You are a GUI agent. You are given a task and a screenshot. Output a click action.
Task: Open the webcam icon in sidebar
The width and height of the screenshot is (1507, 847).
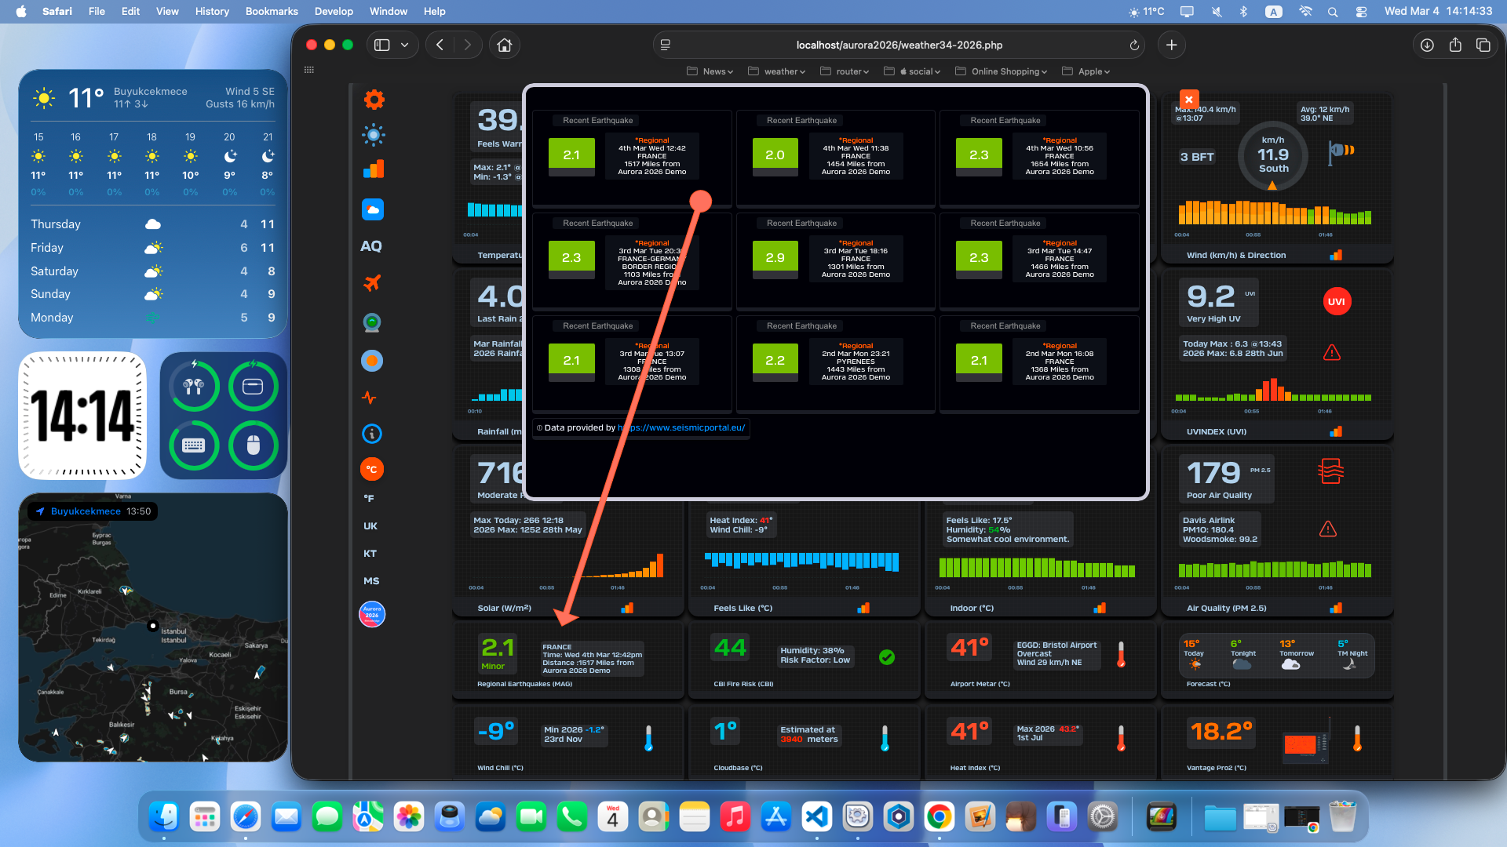coord(372,322)
